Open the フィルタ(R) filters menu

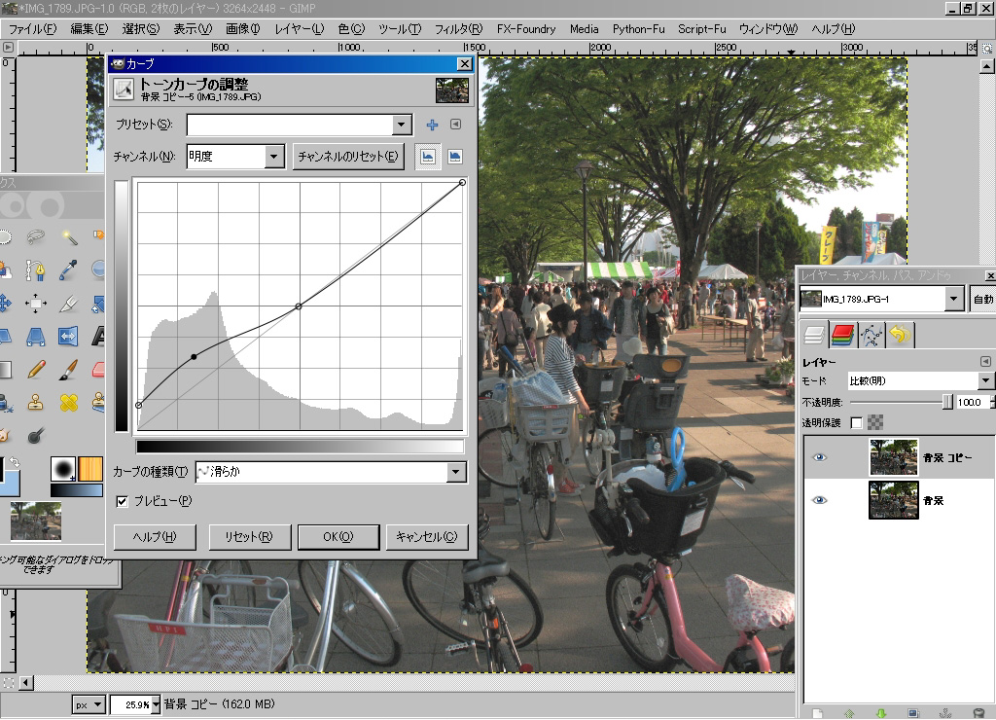click(x=459, y=29)
